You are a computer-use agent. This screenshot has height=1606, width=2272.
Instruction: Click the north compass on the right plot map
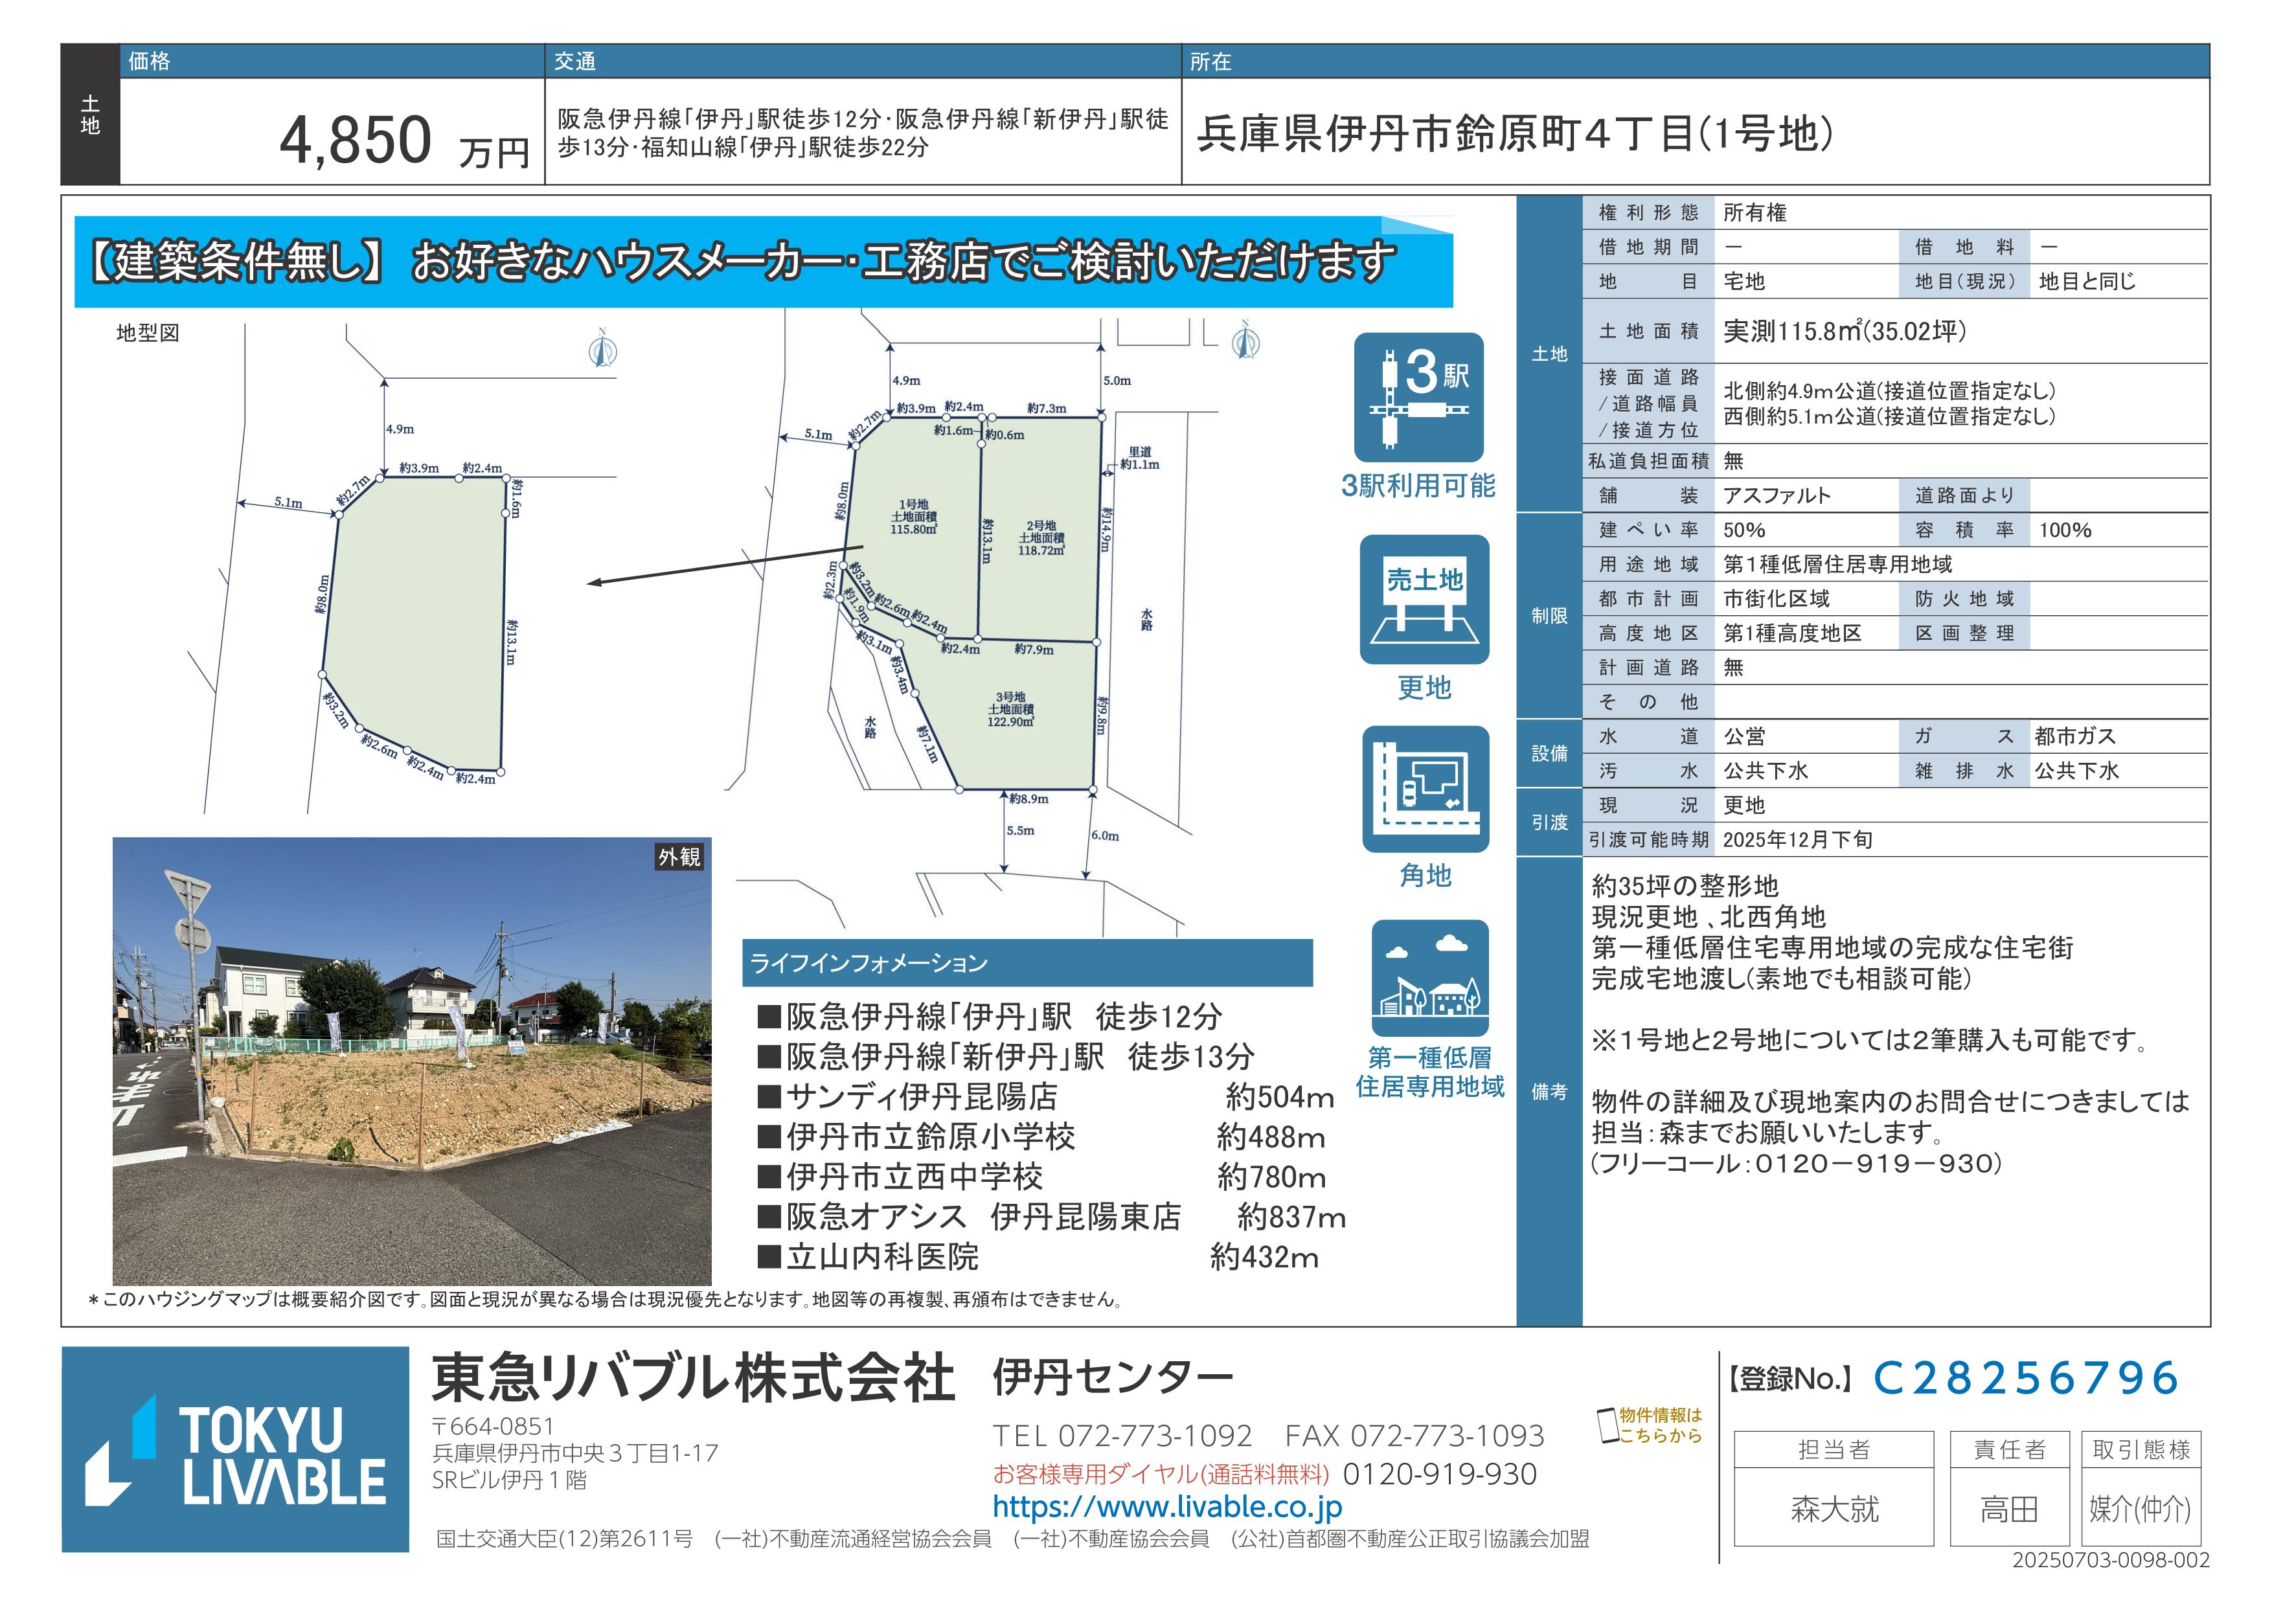coord(1245,341)
